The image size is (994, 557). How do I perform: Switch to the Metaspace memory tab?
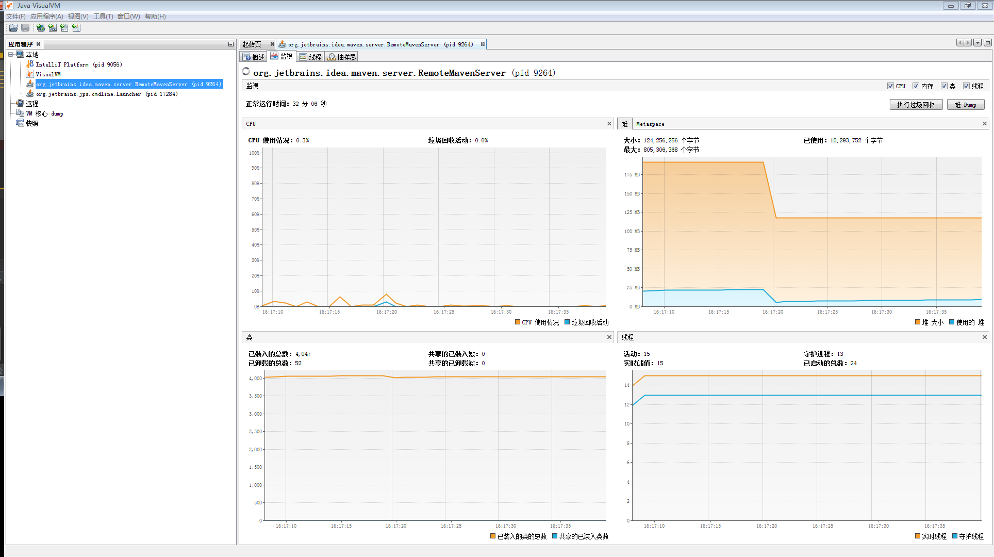[650, 124]
